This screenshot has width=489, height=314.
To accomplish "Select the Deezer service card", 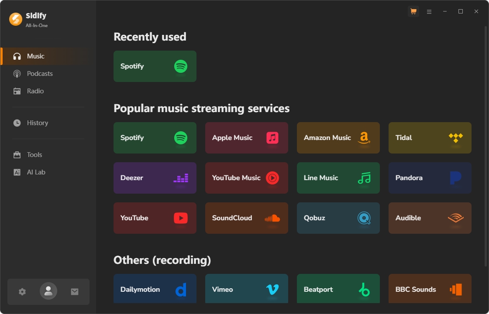I will [155, 178].
